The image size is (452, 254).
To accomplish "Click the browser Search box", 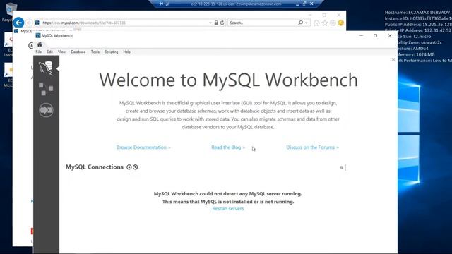I will [x=262, y=23].
